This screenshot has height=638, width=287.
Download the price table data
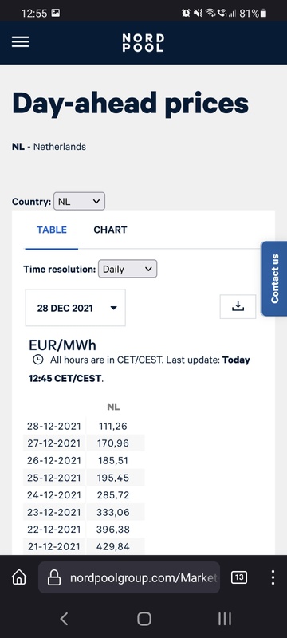tap(238, 306)
